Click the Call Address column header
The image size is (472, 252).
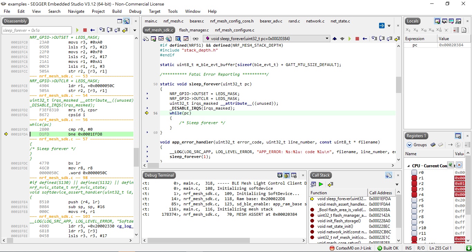point(381,193)
